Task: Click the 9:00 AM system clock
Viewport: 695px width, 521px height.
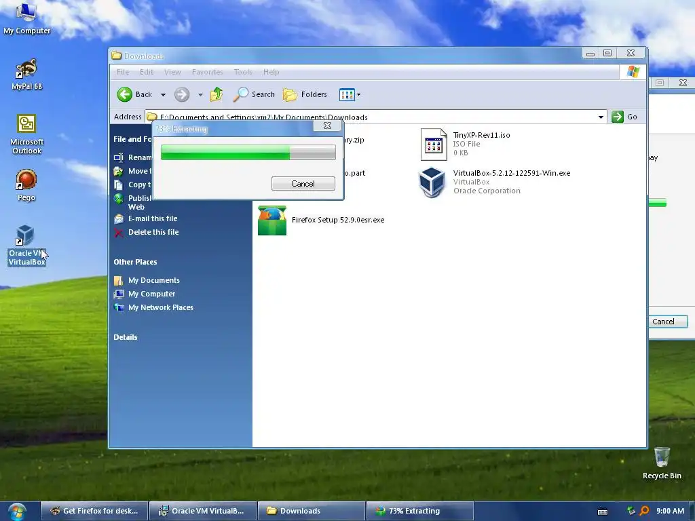Action: tap(670, 511)
